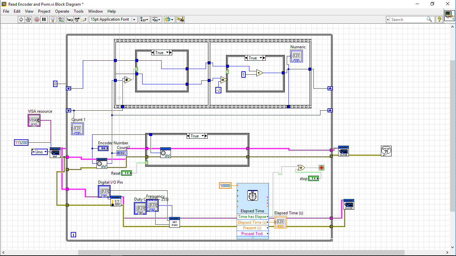
Task: Select the upper Arduino CLOSE node
Action: [x=344, y=151]
